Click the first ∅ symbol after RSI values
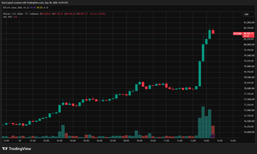 point(45,8)
